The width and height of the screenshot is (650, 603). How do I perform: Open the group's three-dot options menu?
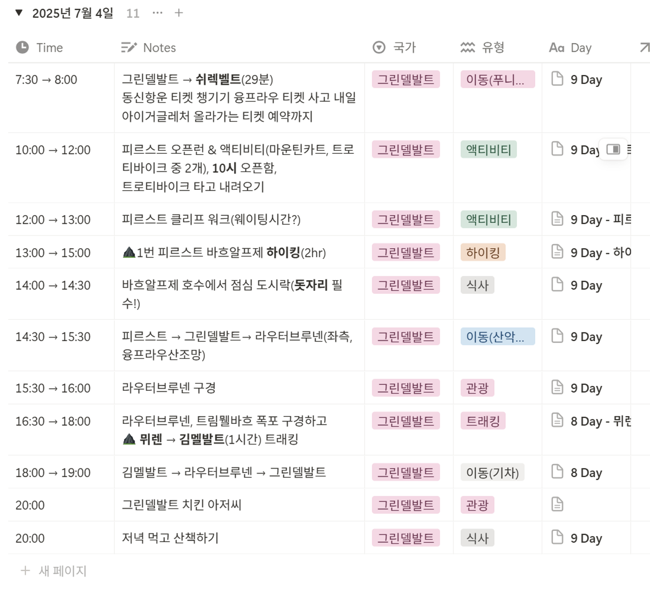[x=157, y=13]
